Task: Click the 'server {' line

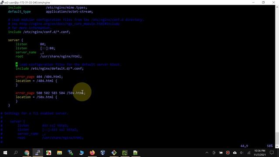Action: coord(16,40)
